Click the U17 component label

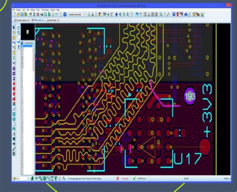tap(188, 158)
